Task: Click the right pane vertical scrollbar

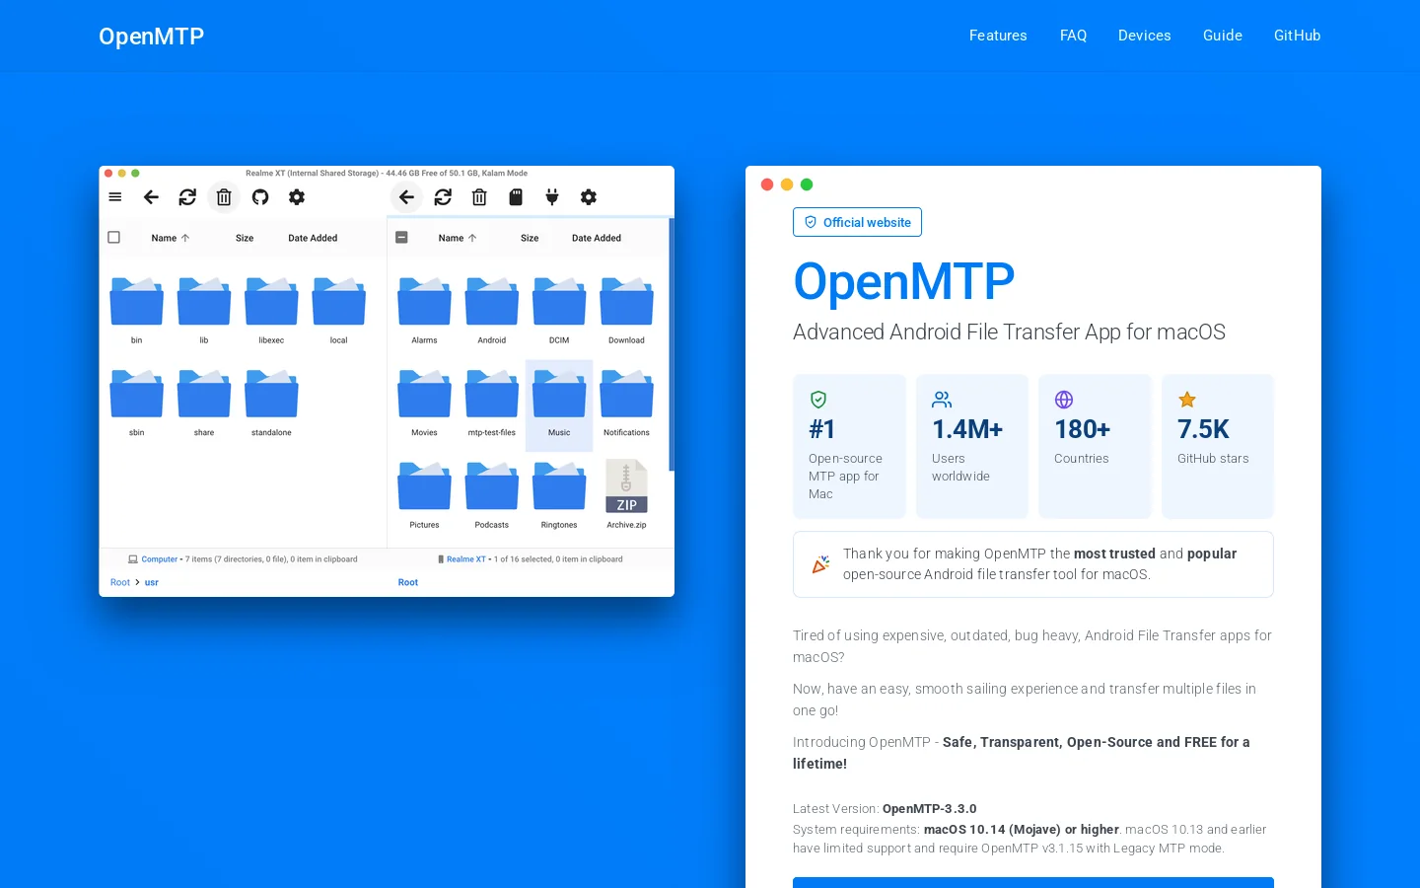Action: pyautogui.click(x=672, y=344)
